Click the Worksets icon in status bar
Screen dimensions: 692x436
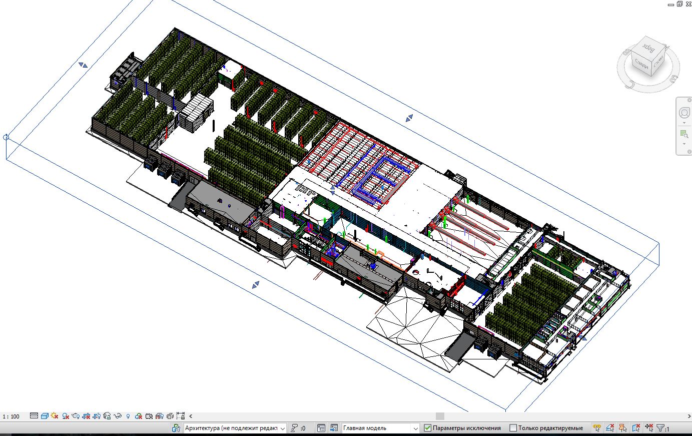click(x=176, y=428)
